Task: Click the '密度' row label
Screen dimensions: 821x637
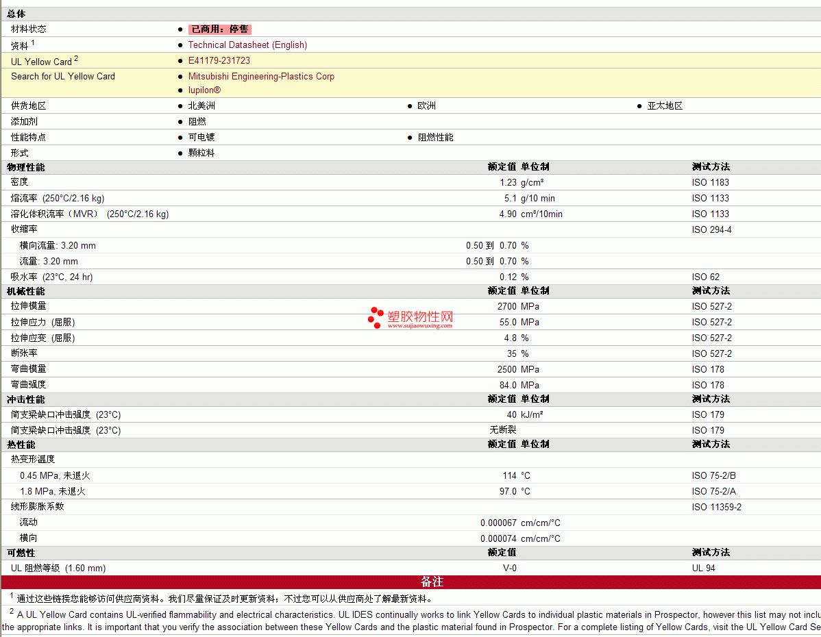Action: coord(19,182)
